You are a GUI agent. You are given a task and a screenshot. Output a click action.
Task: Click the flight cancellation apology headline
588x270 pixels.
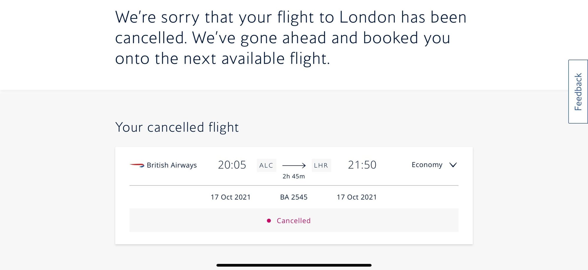point(290,38)
